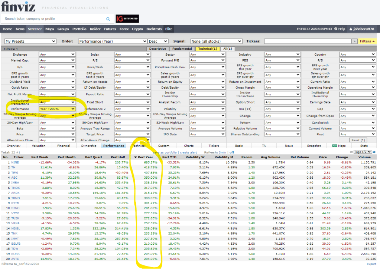Open the My Presets dropdown

pos(30,41)
